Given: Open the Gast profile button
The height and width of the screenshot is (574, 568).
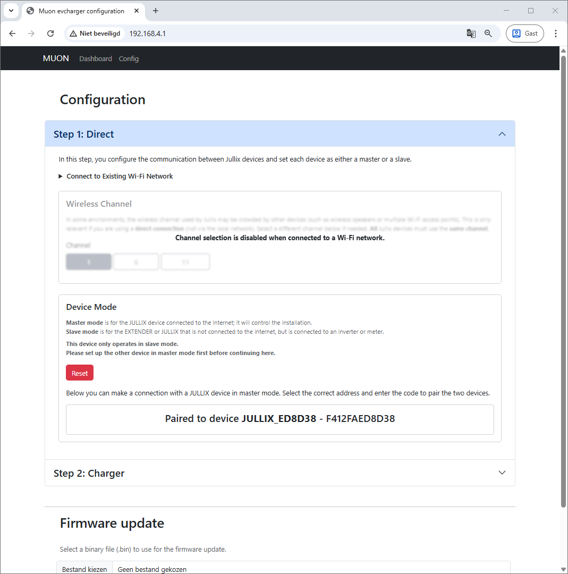Looking at the screenshot, I should point(525,33).
